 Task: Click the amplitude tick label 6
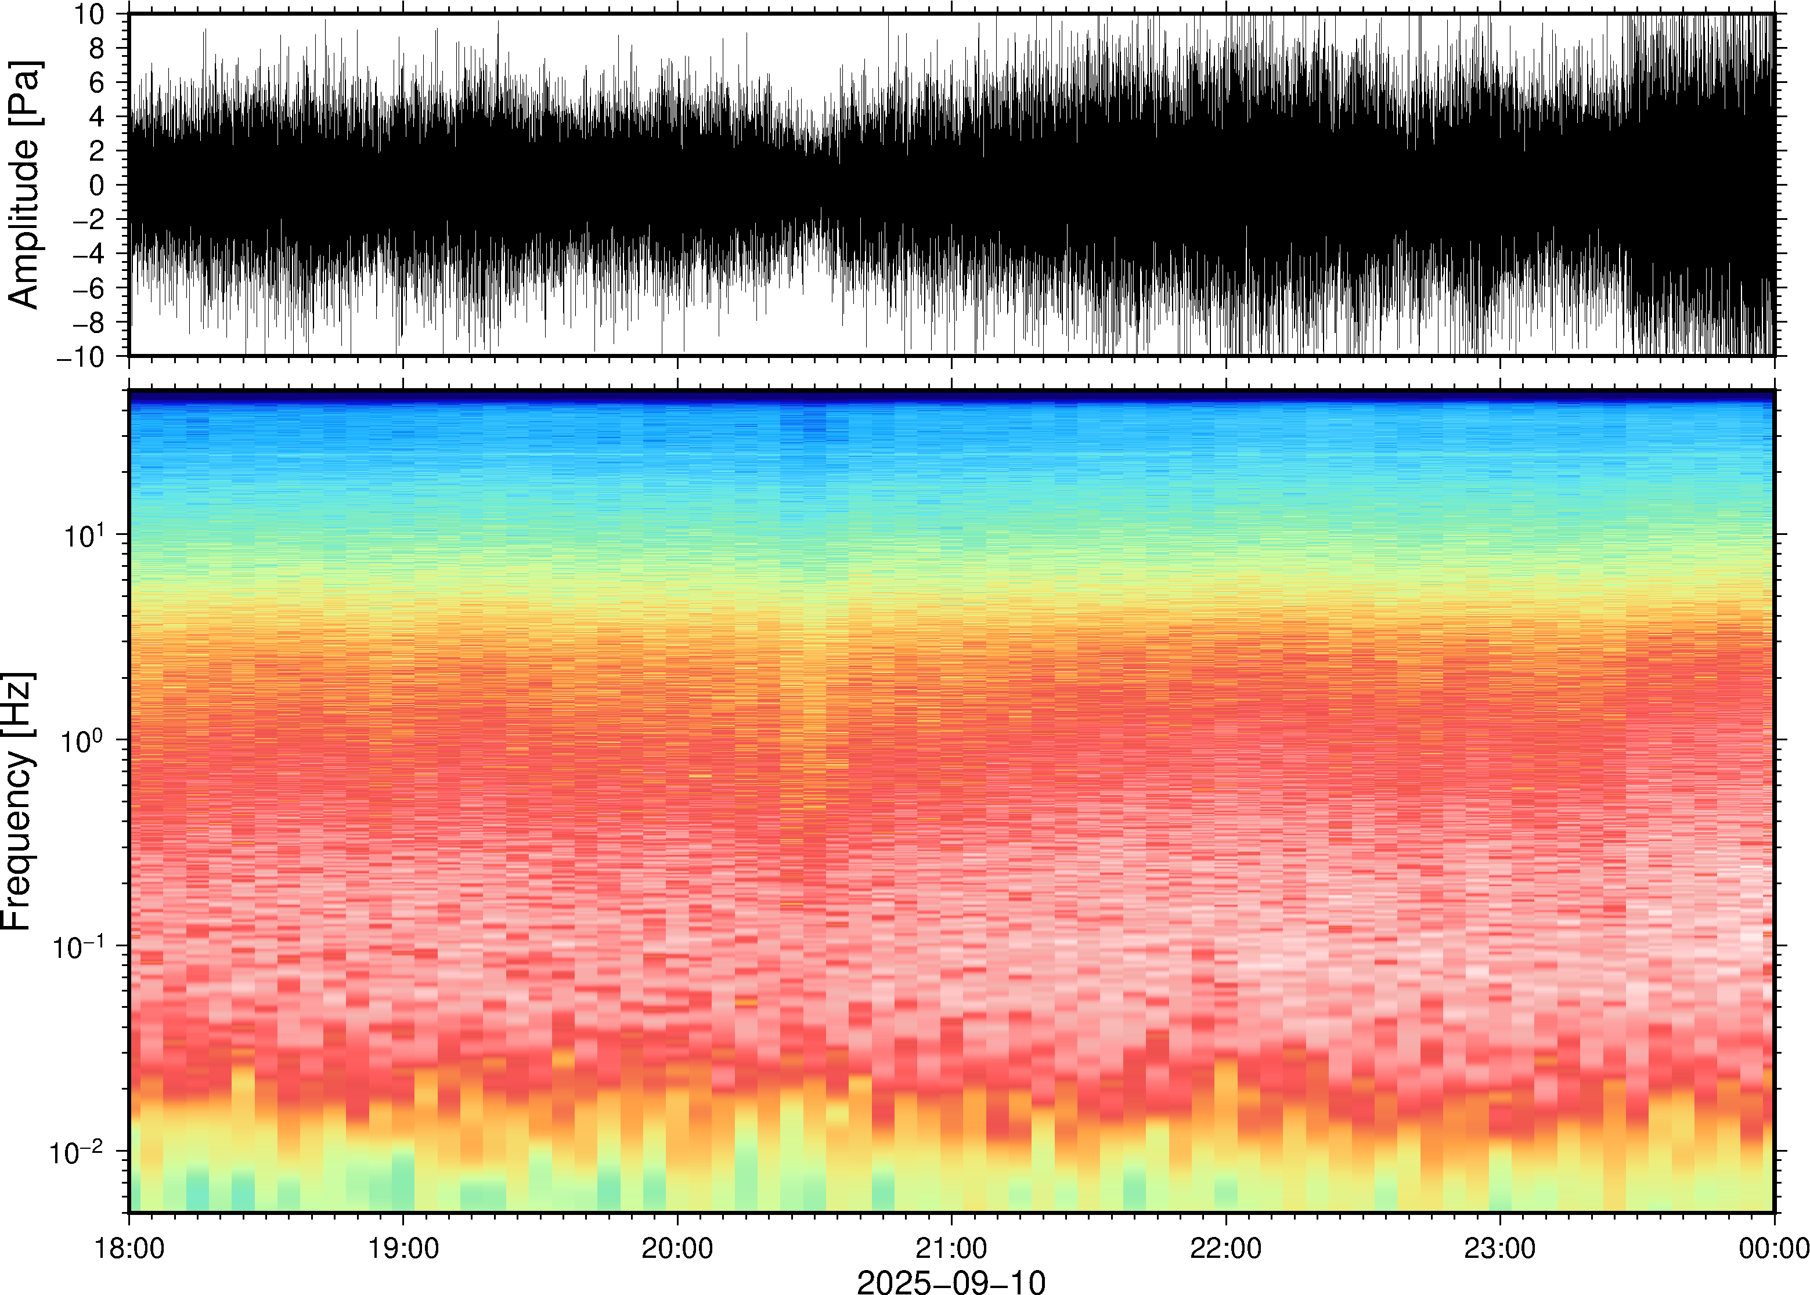pyautogui.click(x=96, y=82)
